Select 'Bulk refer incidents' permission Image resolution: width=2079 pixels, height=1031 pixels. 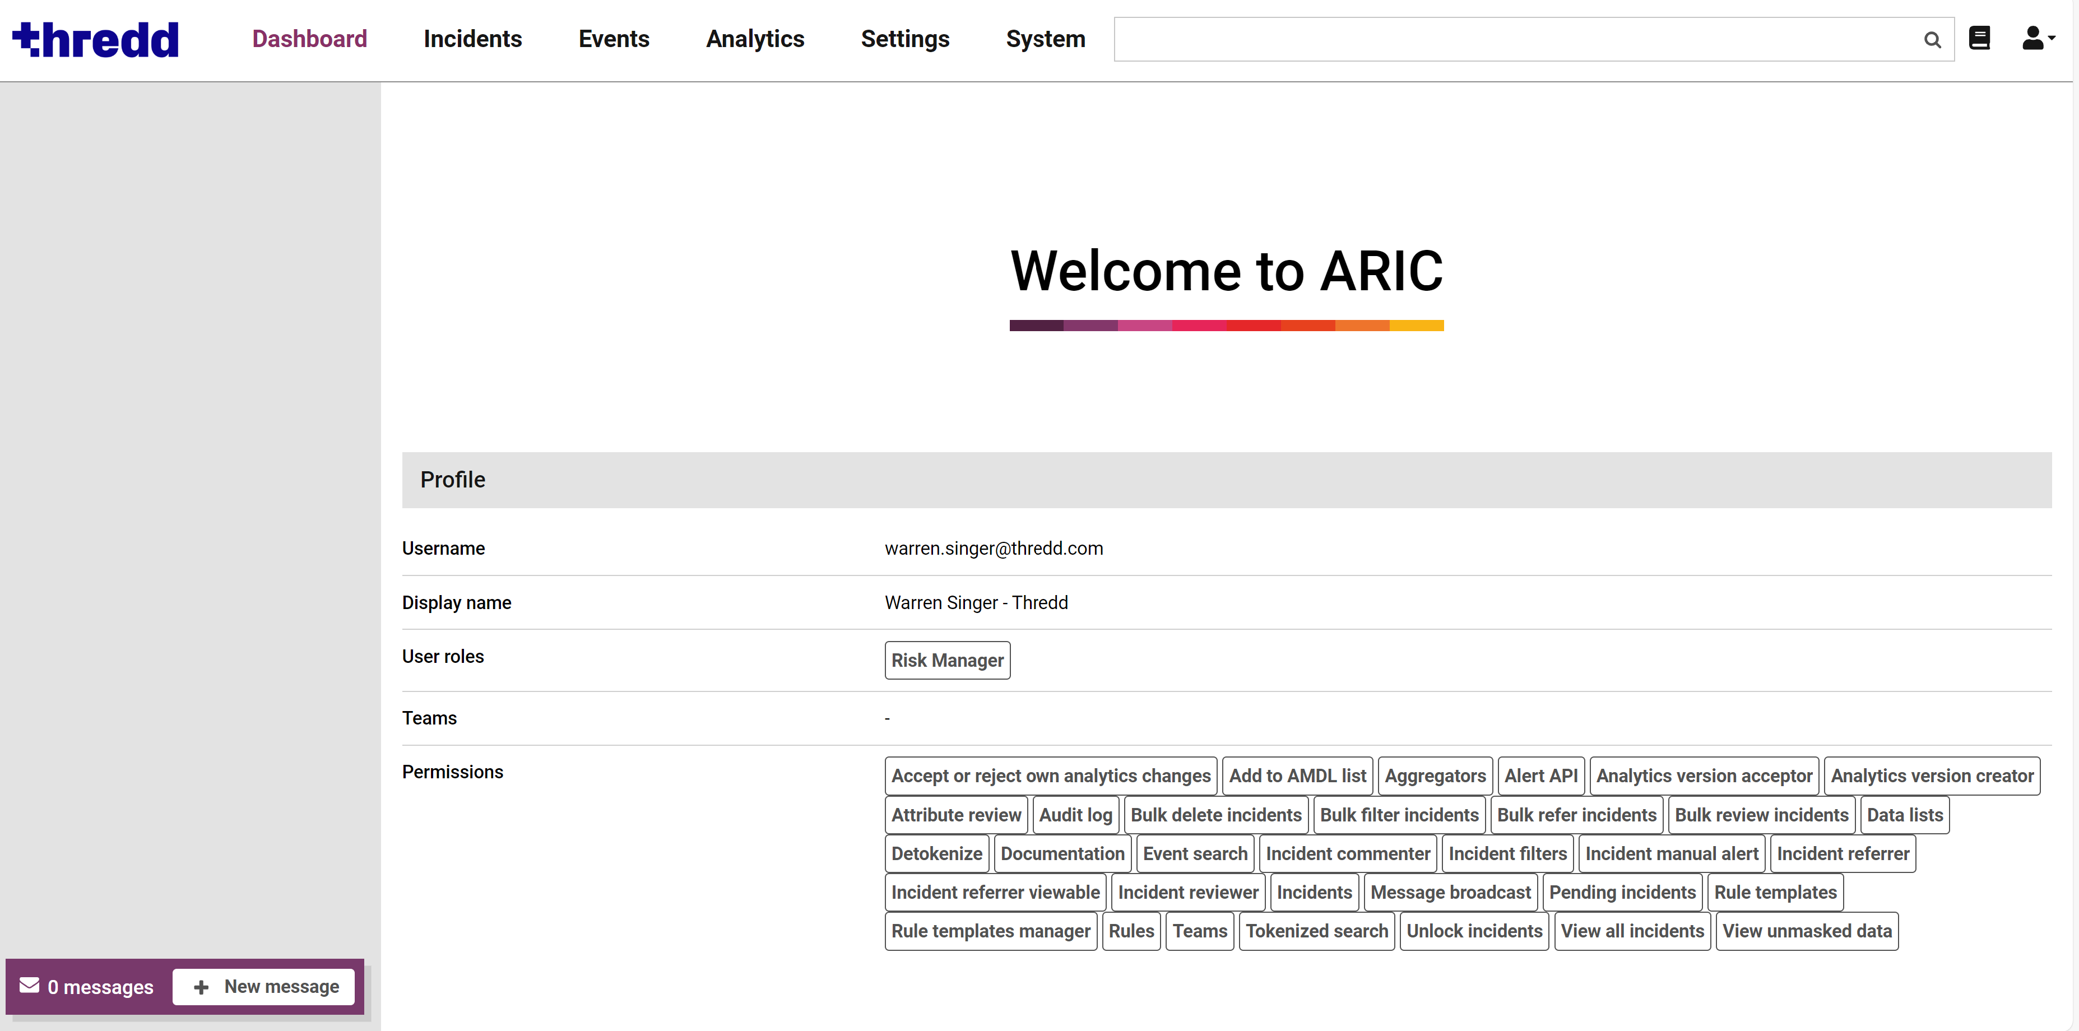tap(1576, 815)
